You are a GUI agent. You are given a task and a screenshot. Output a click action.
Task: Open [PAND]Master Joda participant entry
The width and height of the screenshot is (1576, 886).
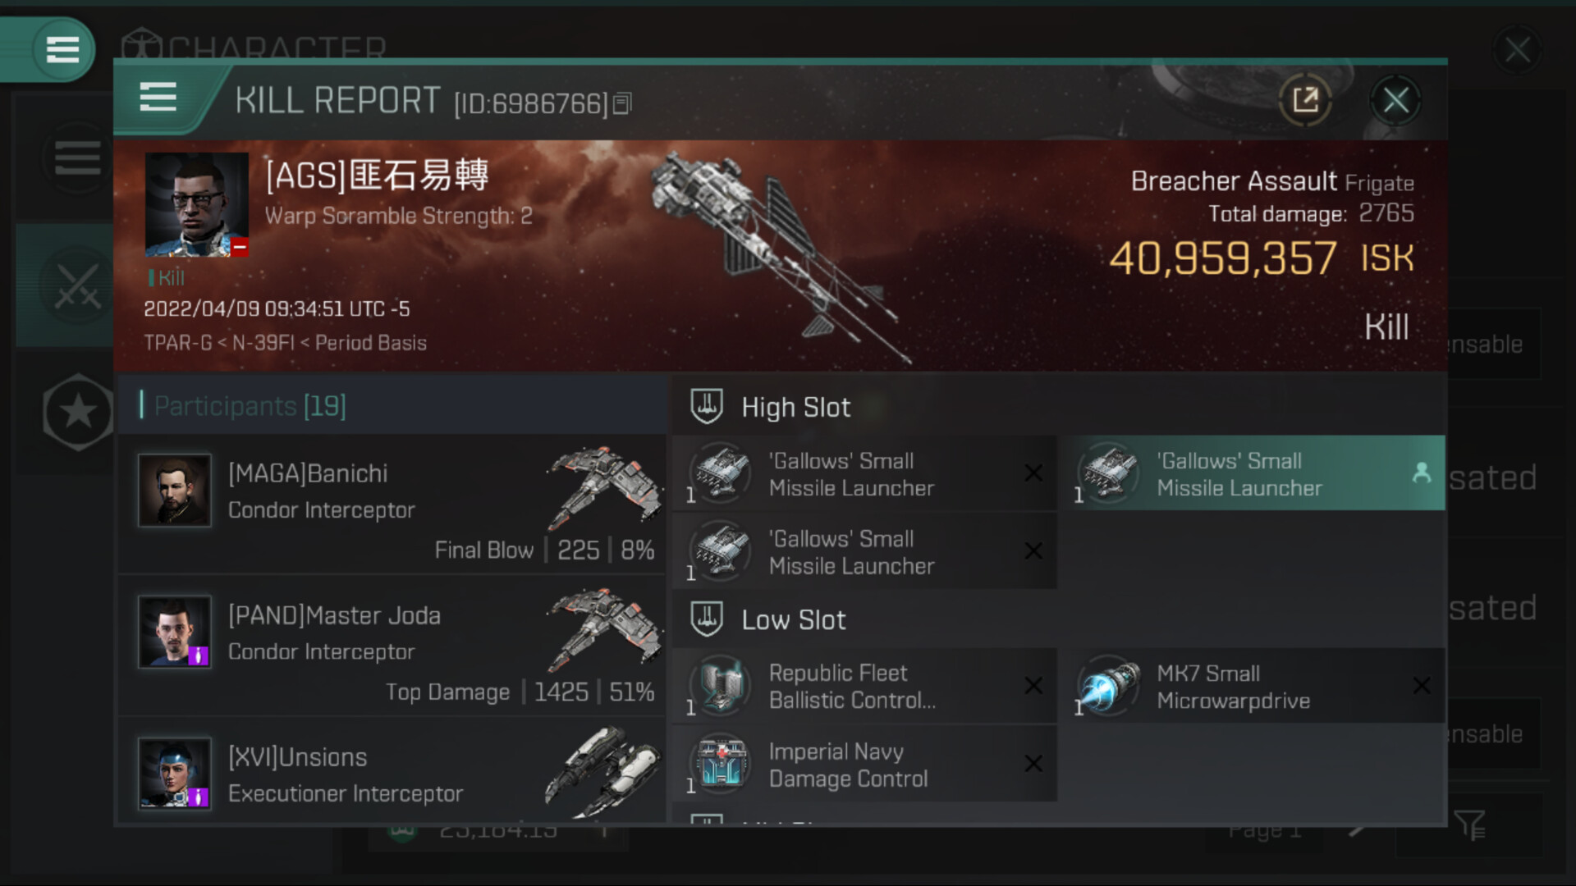coord(392,646)
